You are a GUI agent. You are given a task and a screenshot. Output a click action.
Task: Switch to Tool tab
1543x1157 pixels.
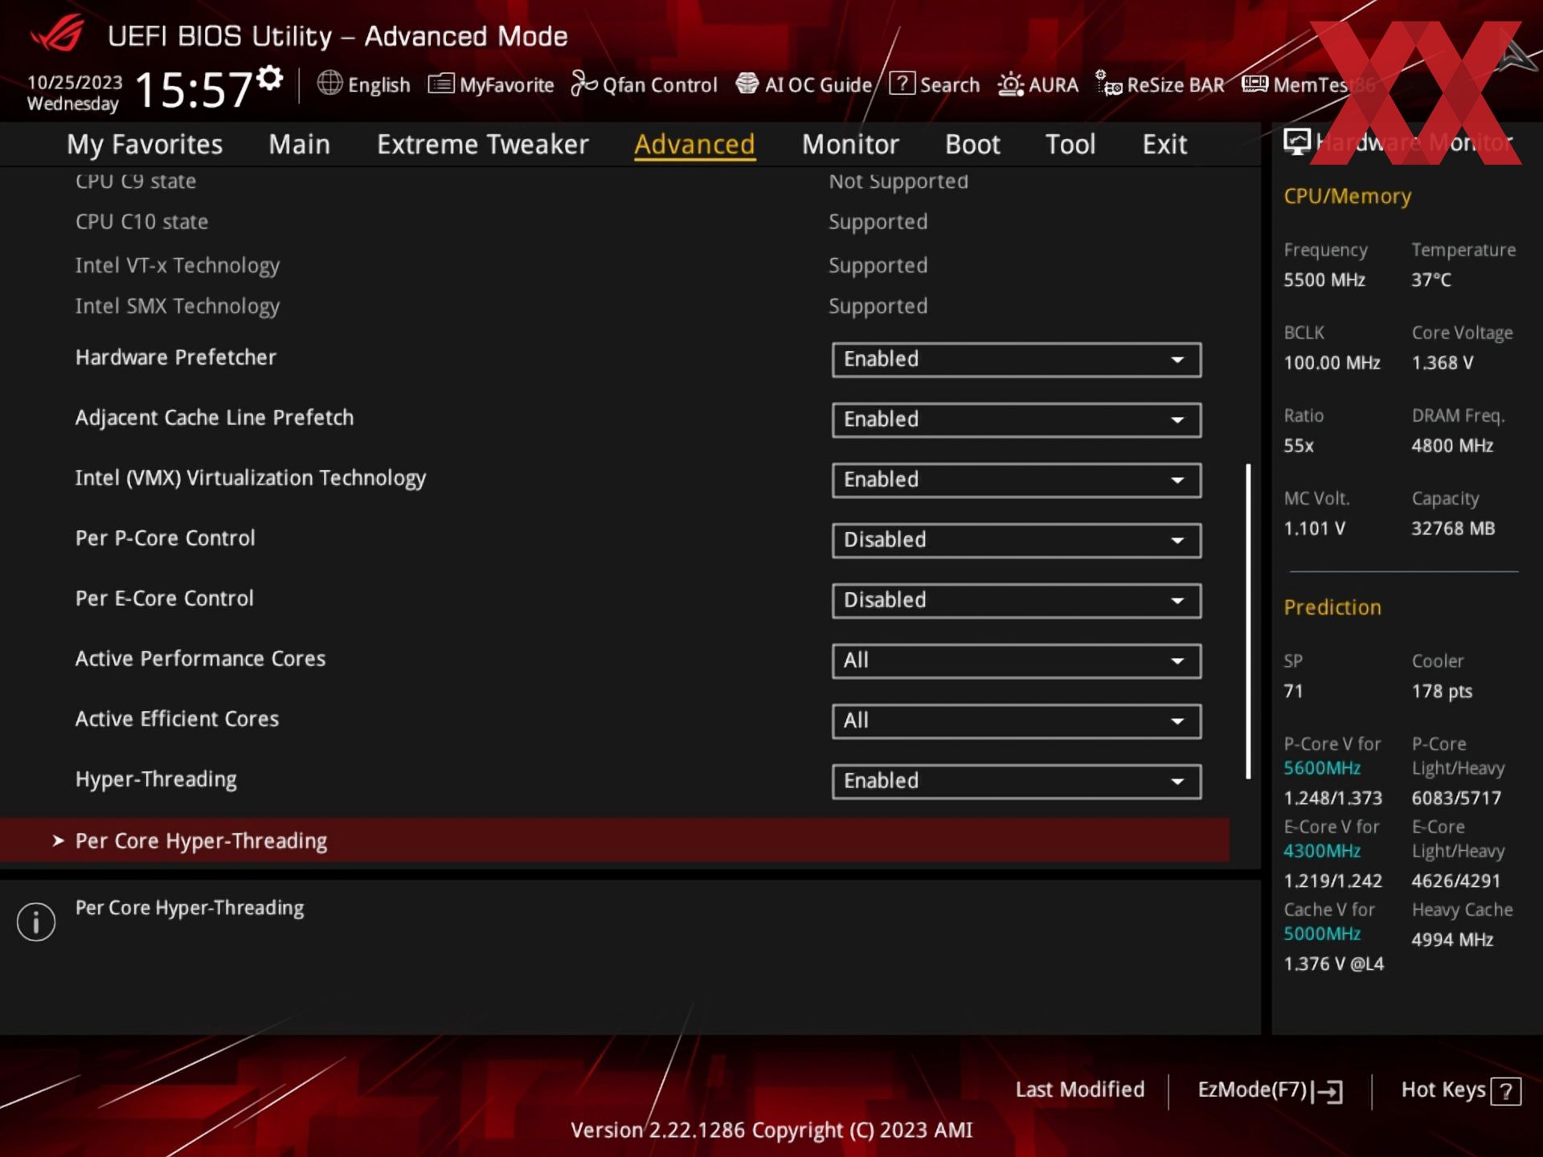pyautogui.click(x=1070, y=144)
